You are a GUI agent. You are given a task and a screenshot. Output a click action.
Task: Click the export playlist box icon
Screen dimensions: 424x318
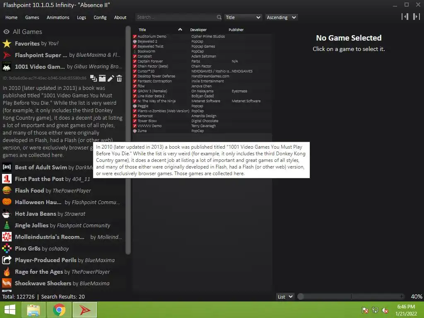click(x=102, y=78)
